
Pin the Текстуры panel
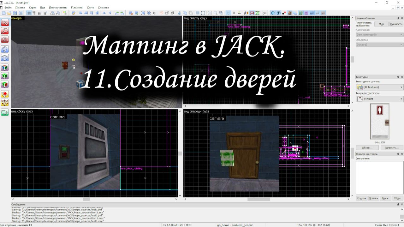point(398,77)
